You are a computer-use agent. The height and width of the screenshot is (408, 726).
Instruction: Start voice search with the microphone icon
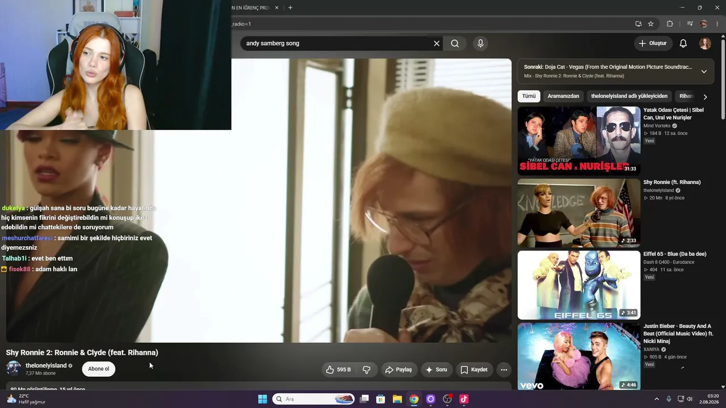click(x=480, y=44)
